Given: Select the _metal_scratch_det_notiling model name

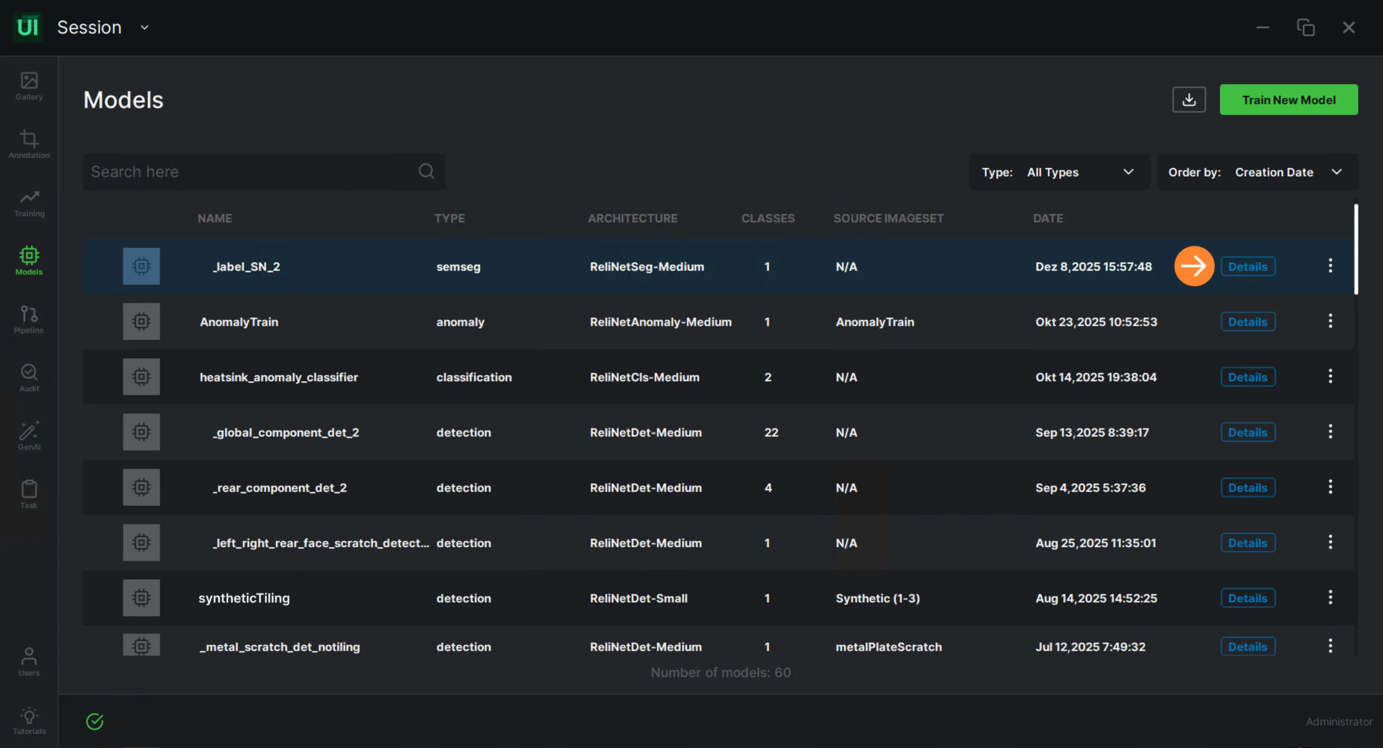Looking at the screenshot, I should coord(280,647).
